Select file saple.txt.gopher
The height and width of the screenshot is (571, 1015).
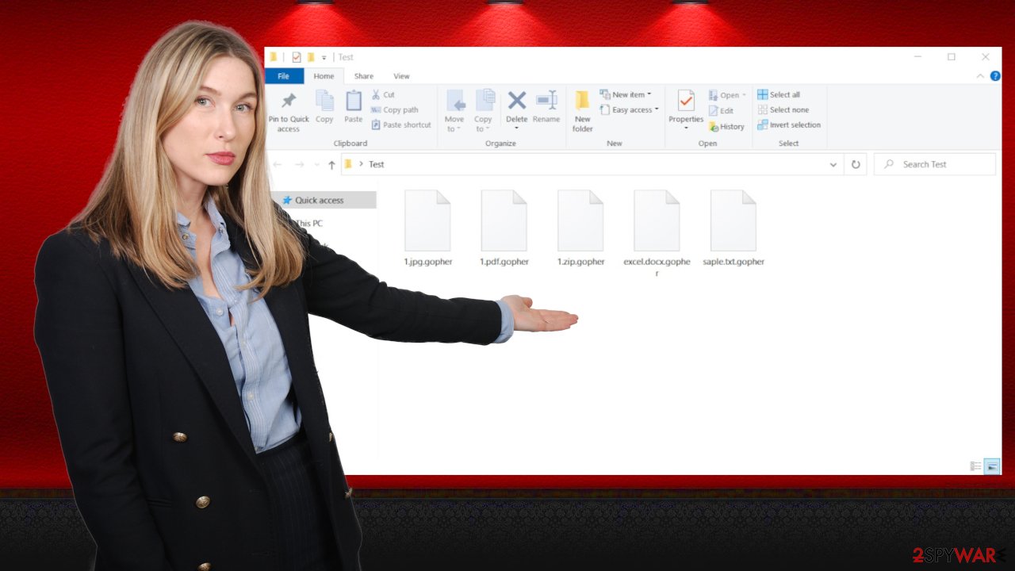(x=733, y=228)
